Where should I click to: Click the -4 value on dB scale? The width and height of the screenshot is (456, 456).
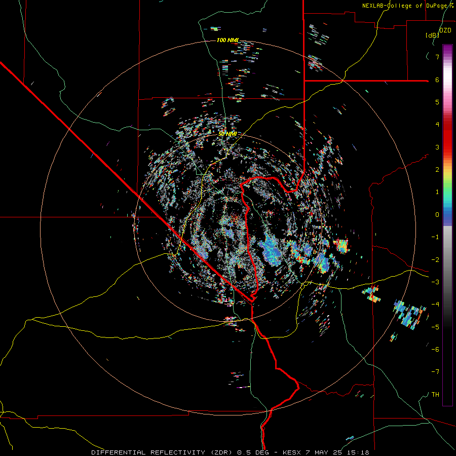(435, 305)
